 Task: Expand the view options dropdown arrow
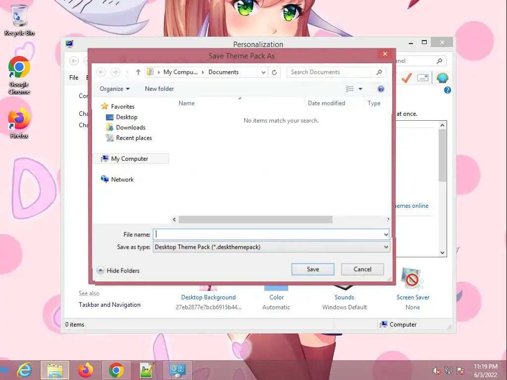click(x=360, y=89)
